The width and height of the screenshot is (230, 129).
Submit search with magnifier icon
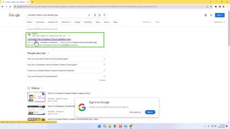click(x=105, y=15)
